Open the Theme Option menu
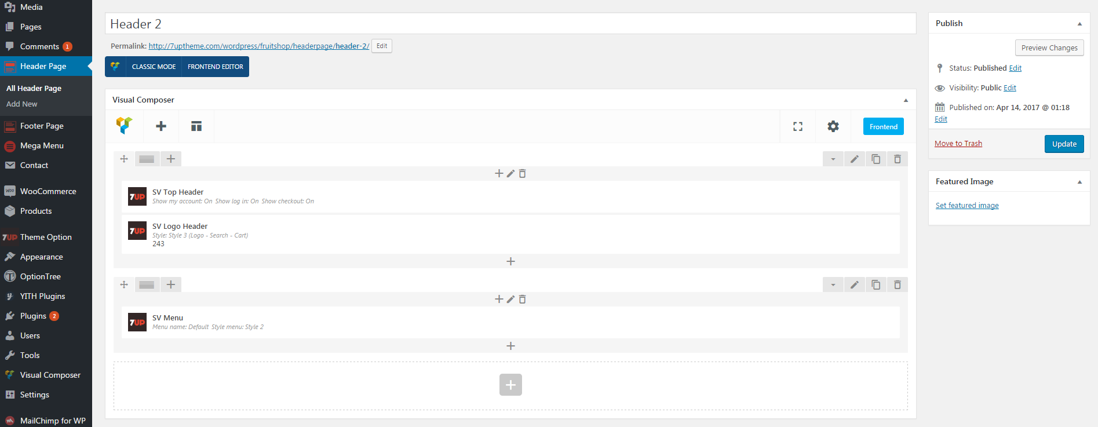Screen dimensions: 1098x427 coord(46,237)
